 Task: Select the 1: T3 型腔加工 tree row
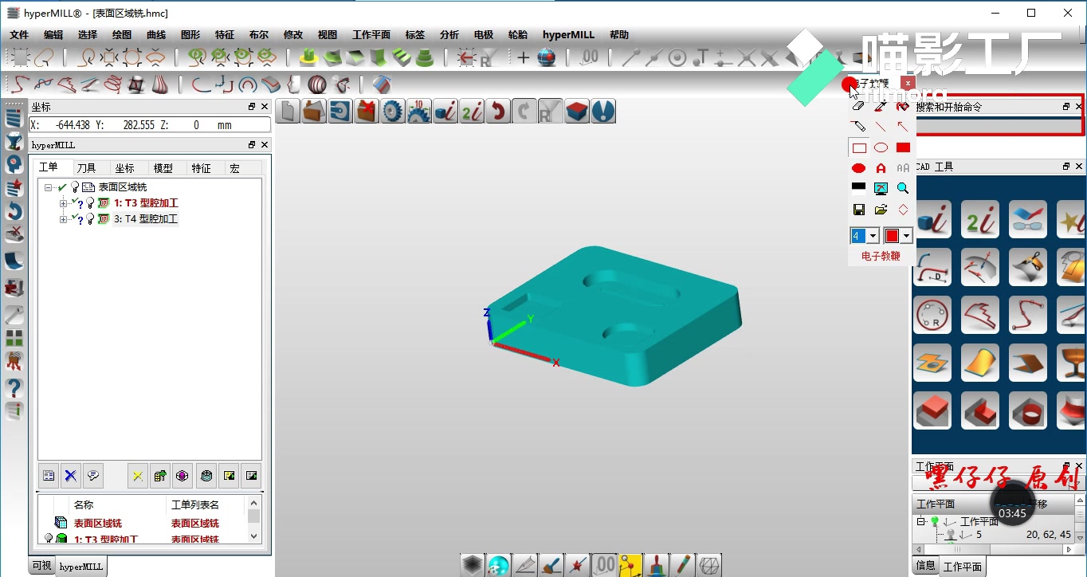(146, 203)
